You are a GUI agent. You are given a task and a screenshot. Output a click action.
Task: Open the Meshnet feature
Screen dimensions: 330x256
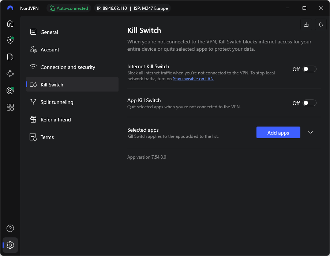[10, 74]
